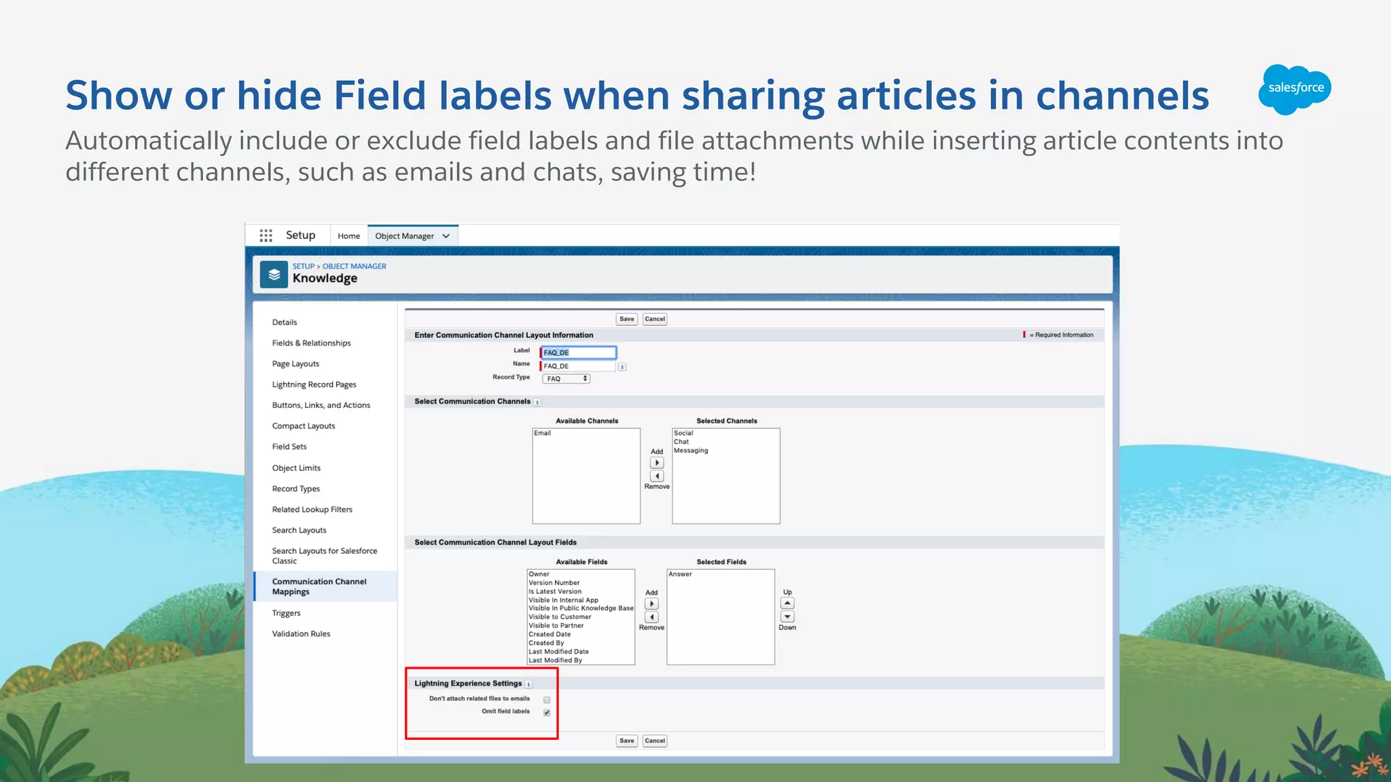Viewport: 1391px width, 782px height.
Task: Click the info icon beside Name field
Action: coord(622,367)
